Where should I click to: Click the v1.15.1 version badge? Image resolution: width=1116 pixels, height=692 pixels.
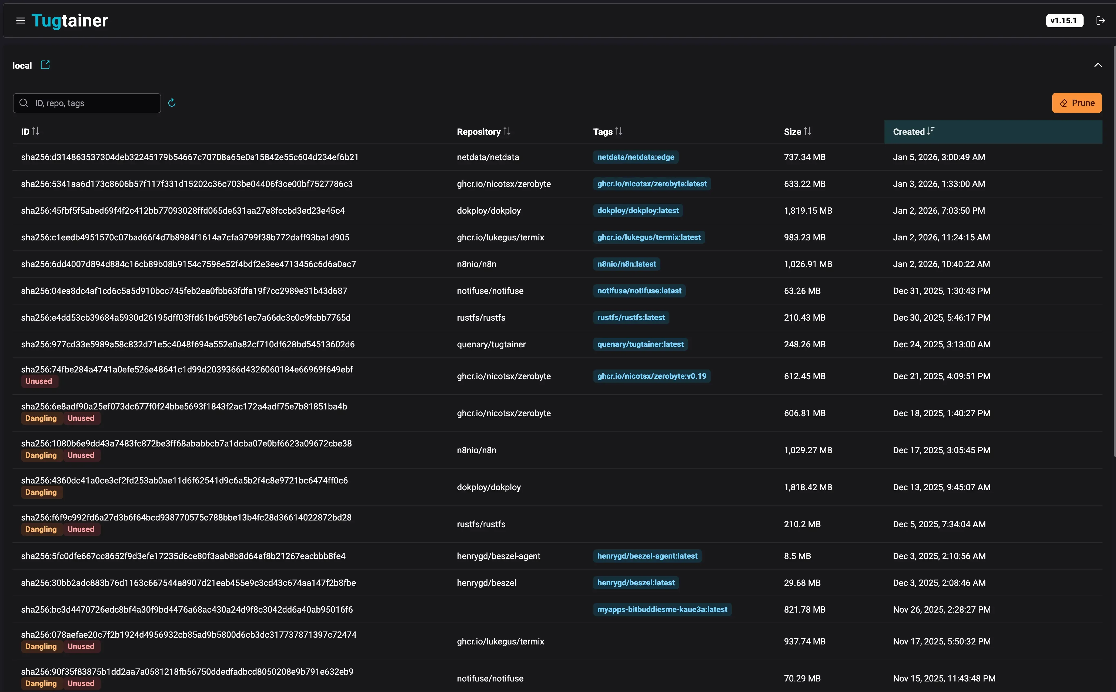click(1064, 20)
